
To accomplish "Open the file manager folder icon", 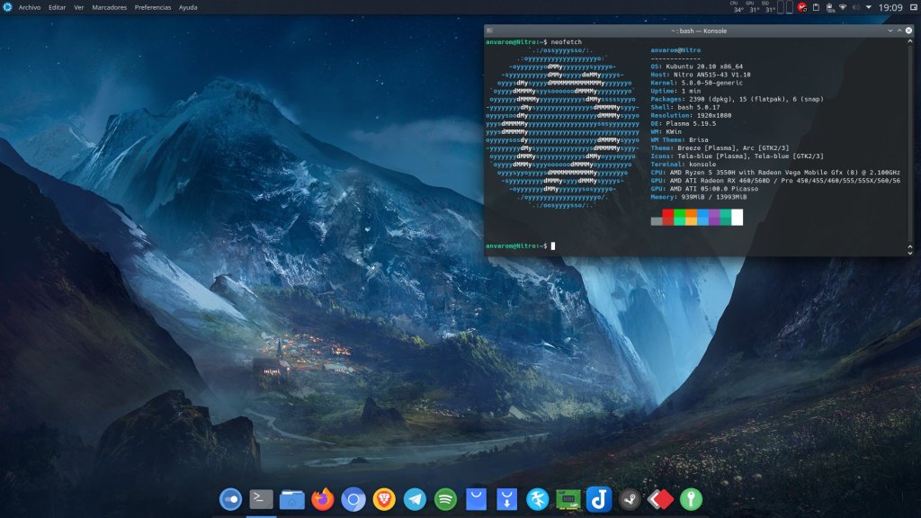I will pyautogui.click(x=291, y=498).
